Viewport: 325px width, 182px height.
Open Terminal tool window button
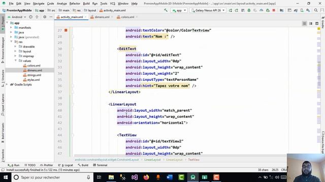click(100, 165)
